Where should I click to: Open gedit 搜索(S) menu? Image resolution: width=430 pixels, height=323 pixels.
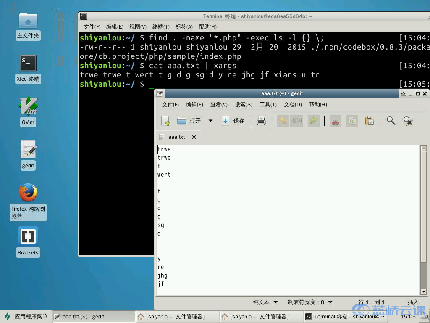[x=243, y=105]
